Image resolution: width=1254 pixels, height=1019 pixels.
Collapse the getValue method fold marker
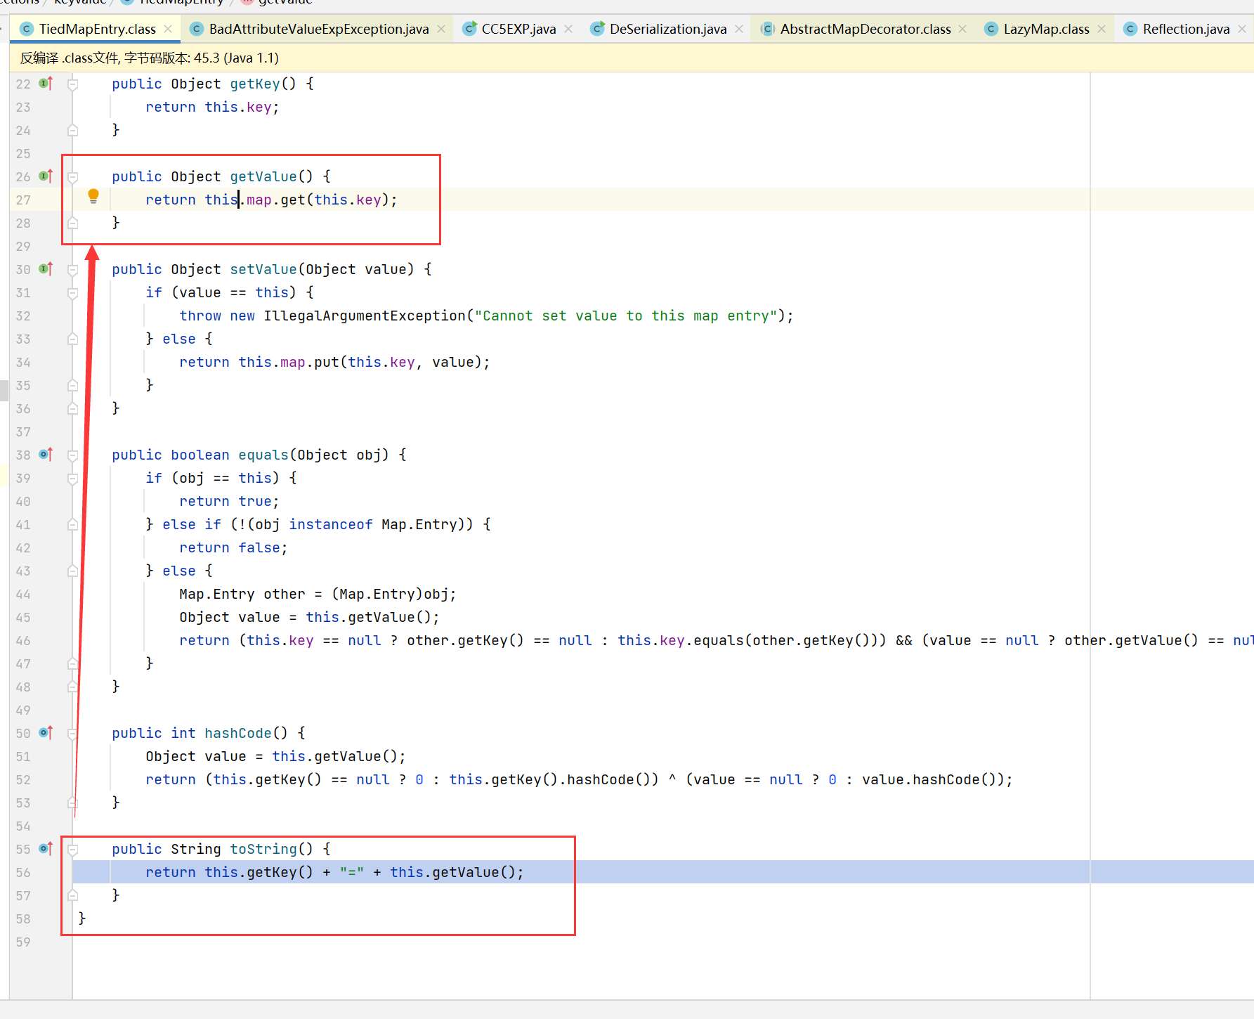tap(72, 177)
